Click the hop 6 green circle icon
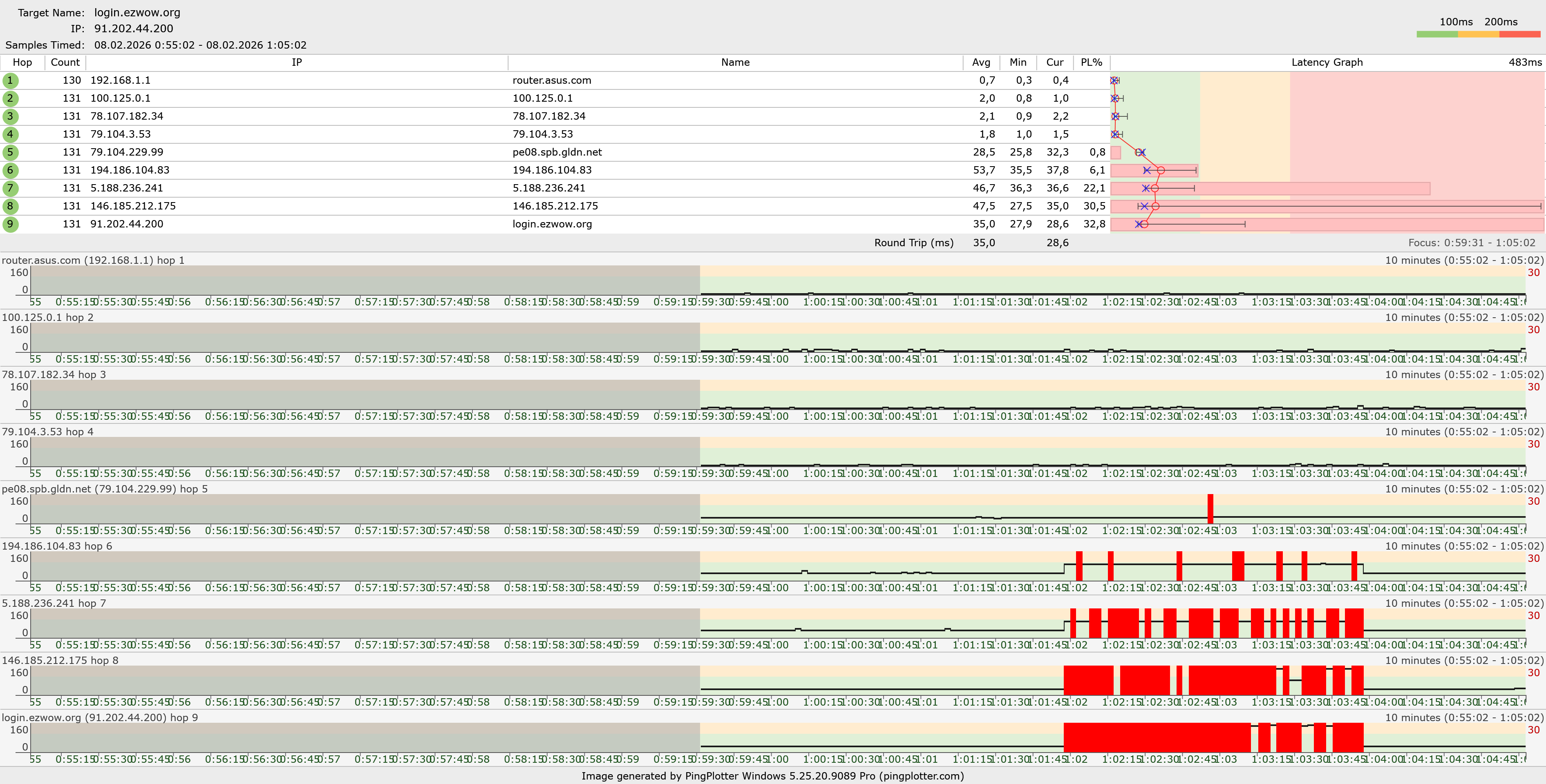 10,170
